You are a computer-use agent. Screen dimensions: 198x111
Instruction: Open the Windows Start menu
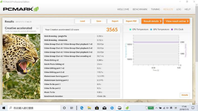4,108
